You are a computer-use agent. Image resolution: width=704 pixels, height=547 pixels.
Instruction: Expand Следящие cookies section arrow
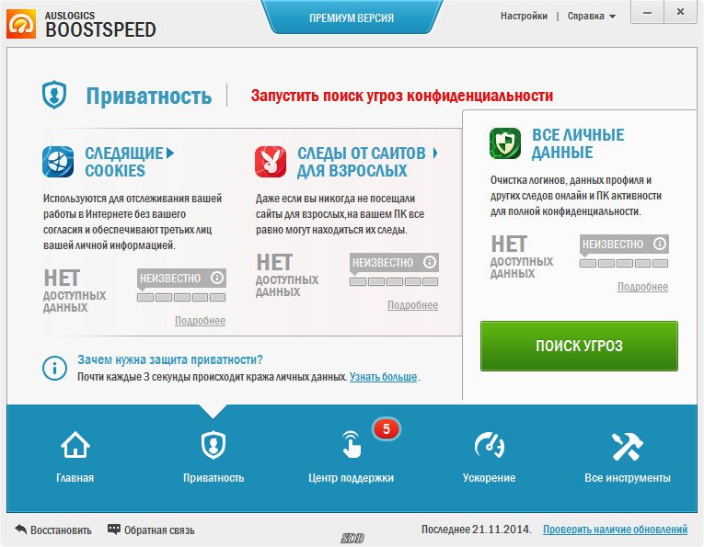tap(170, 154)
